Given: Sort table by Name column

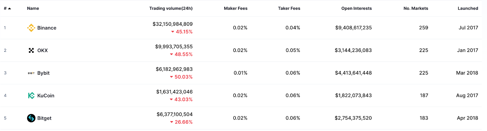Looking at the screenshot, I should (x=33, y=8).
